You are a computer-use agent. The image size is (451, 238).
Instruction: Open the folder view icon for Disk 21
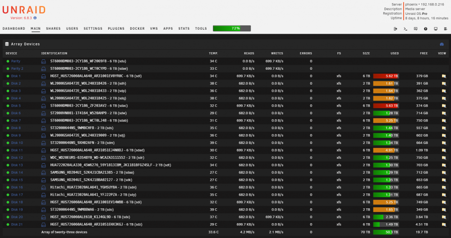444,225
